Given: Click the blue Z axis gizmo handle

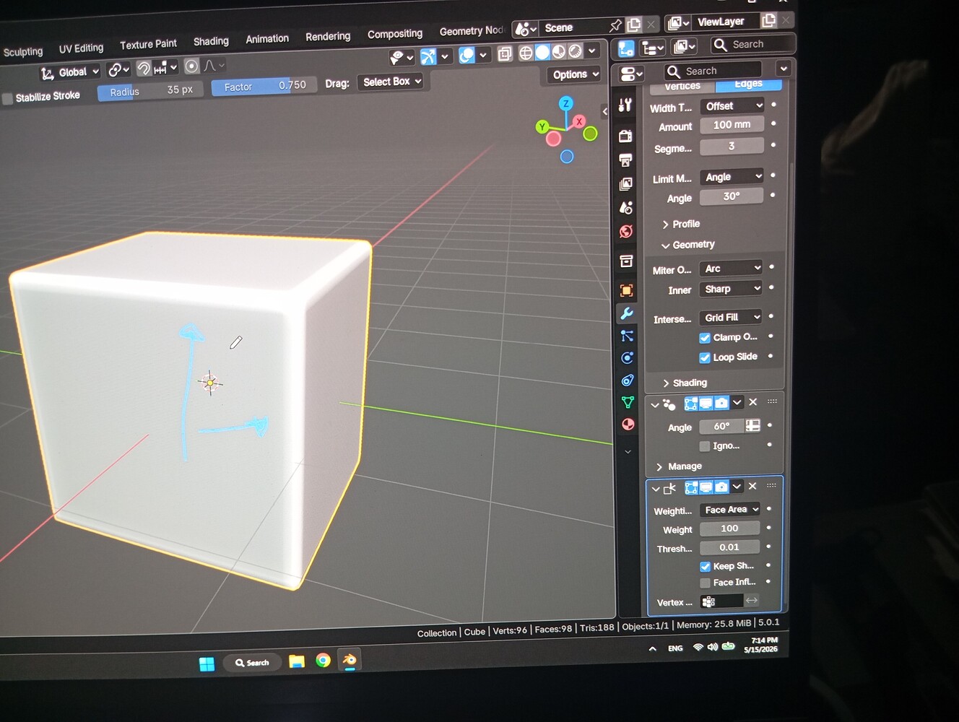Looking at the screenshot, I should 566,103.
